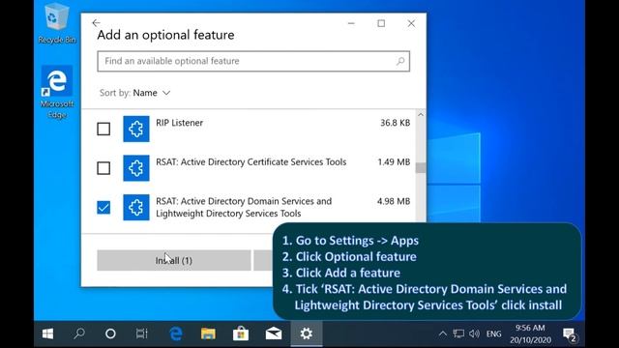Open the Sort by Name dropdown
Viewport: 619px width, 348px height.
pyautogui.click(x=135, y=93)
